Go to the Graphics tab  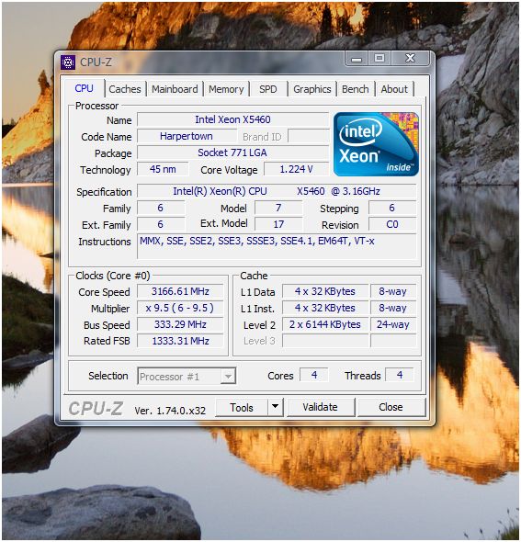tap(312, 89)
